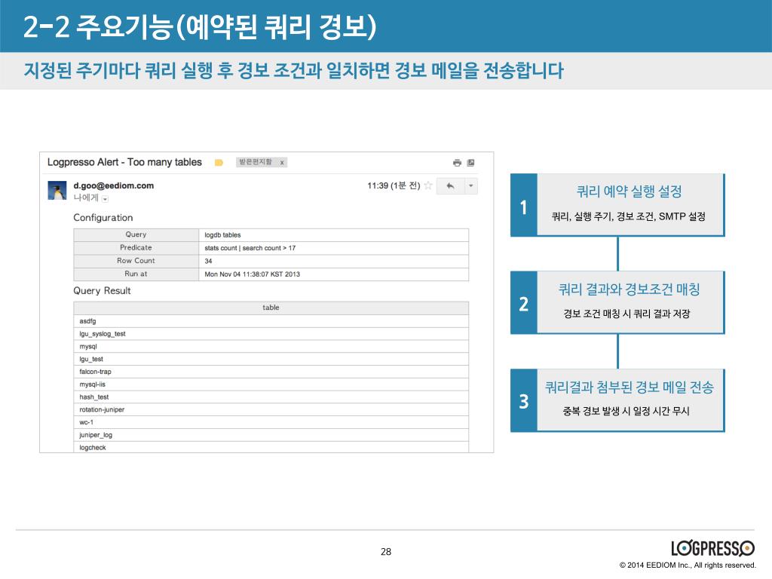This screenshot has height=579, width=772.
Task: Click the Row Count label cell
Action: [x=136, y=261]
